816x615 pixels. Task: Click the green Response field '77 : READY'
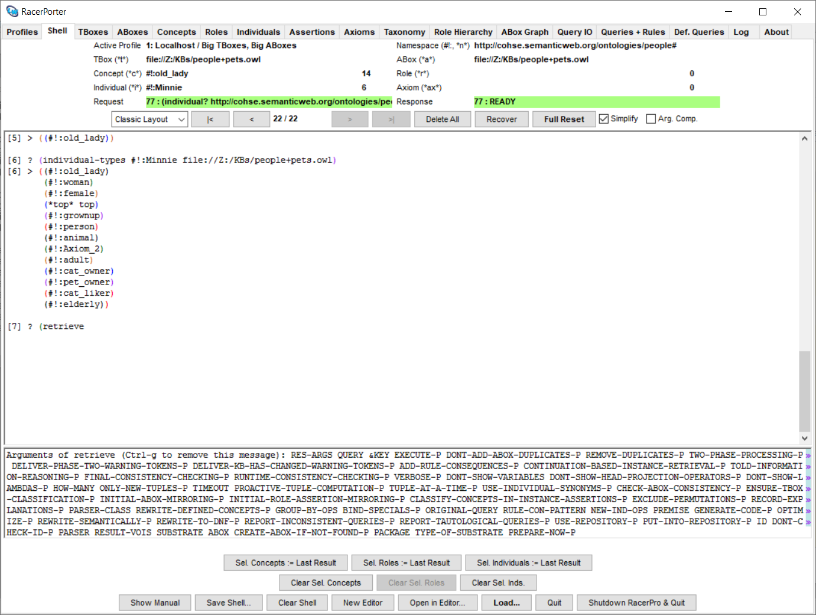[x=597, y=102]
